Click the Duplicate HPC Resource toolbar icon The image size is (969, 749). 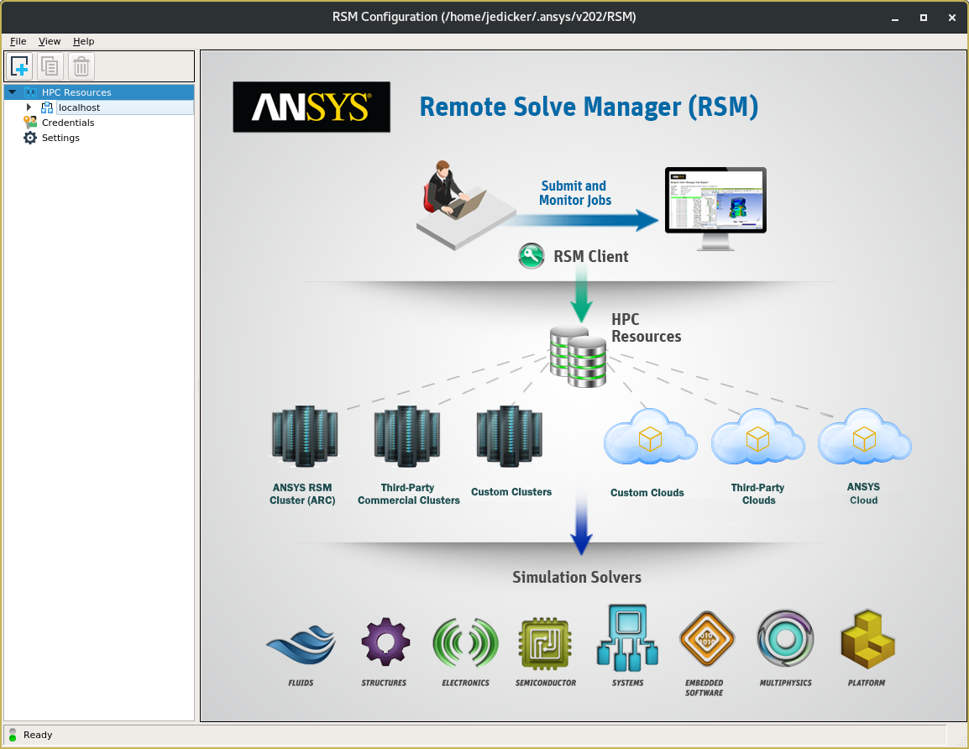tap(50, 66)
